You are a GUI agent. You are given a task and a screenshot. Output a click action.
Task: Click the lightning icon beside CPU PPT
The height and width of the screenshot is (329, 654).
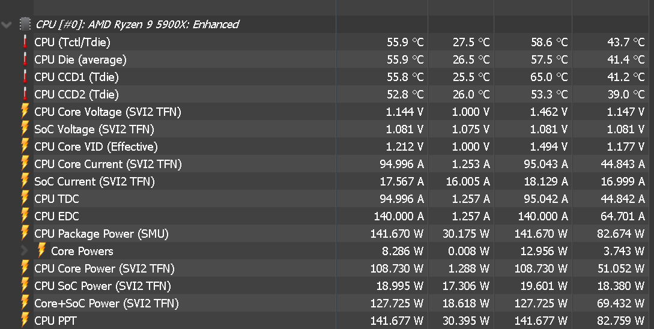click(25, 321)
